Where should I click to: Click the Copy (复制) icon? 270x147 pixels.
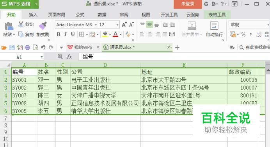[x=21, y=34]
